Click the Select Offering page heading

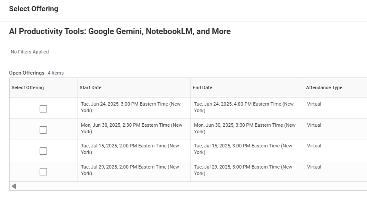(x=34, y=9)
